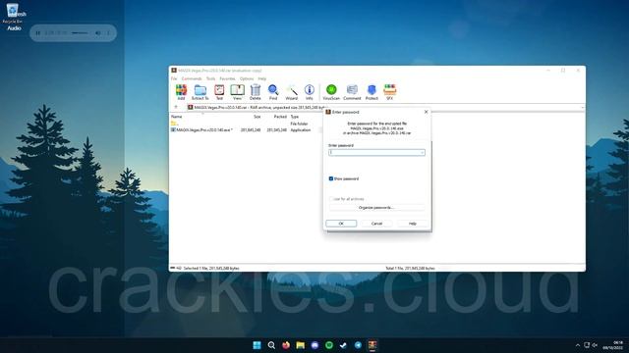
Task: Show hidden system tray icons chevron
Action: tap(578, 345)
